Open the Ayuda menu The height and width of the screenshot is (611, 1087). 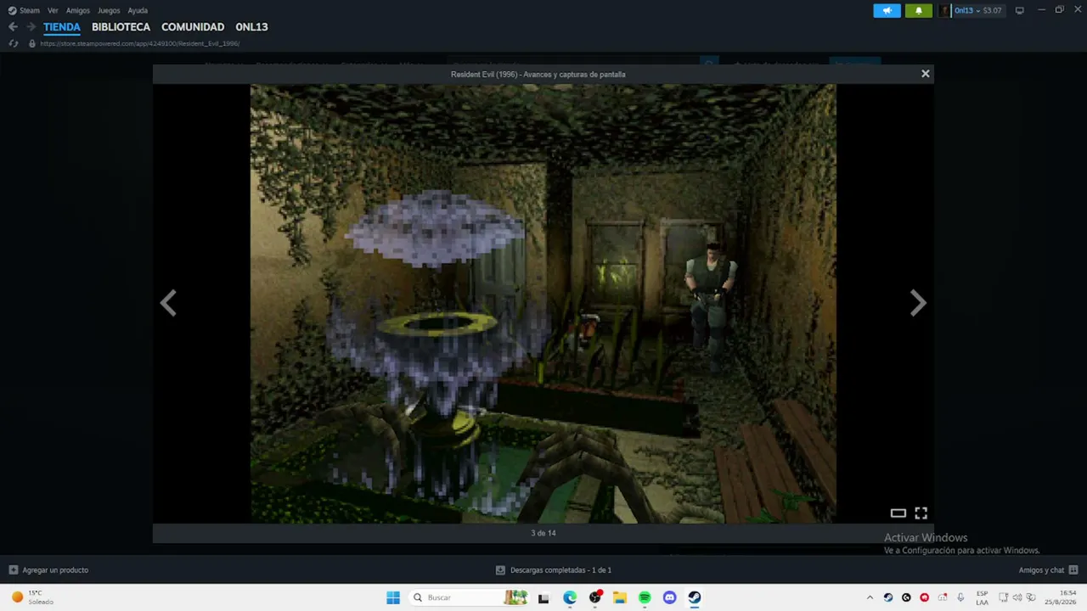tap(138, 10)
